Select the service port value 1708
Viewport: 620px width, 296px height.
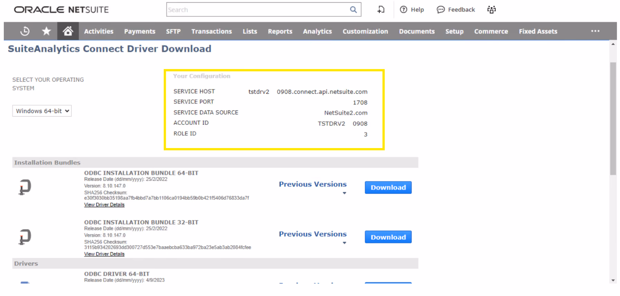(360, 102)
